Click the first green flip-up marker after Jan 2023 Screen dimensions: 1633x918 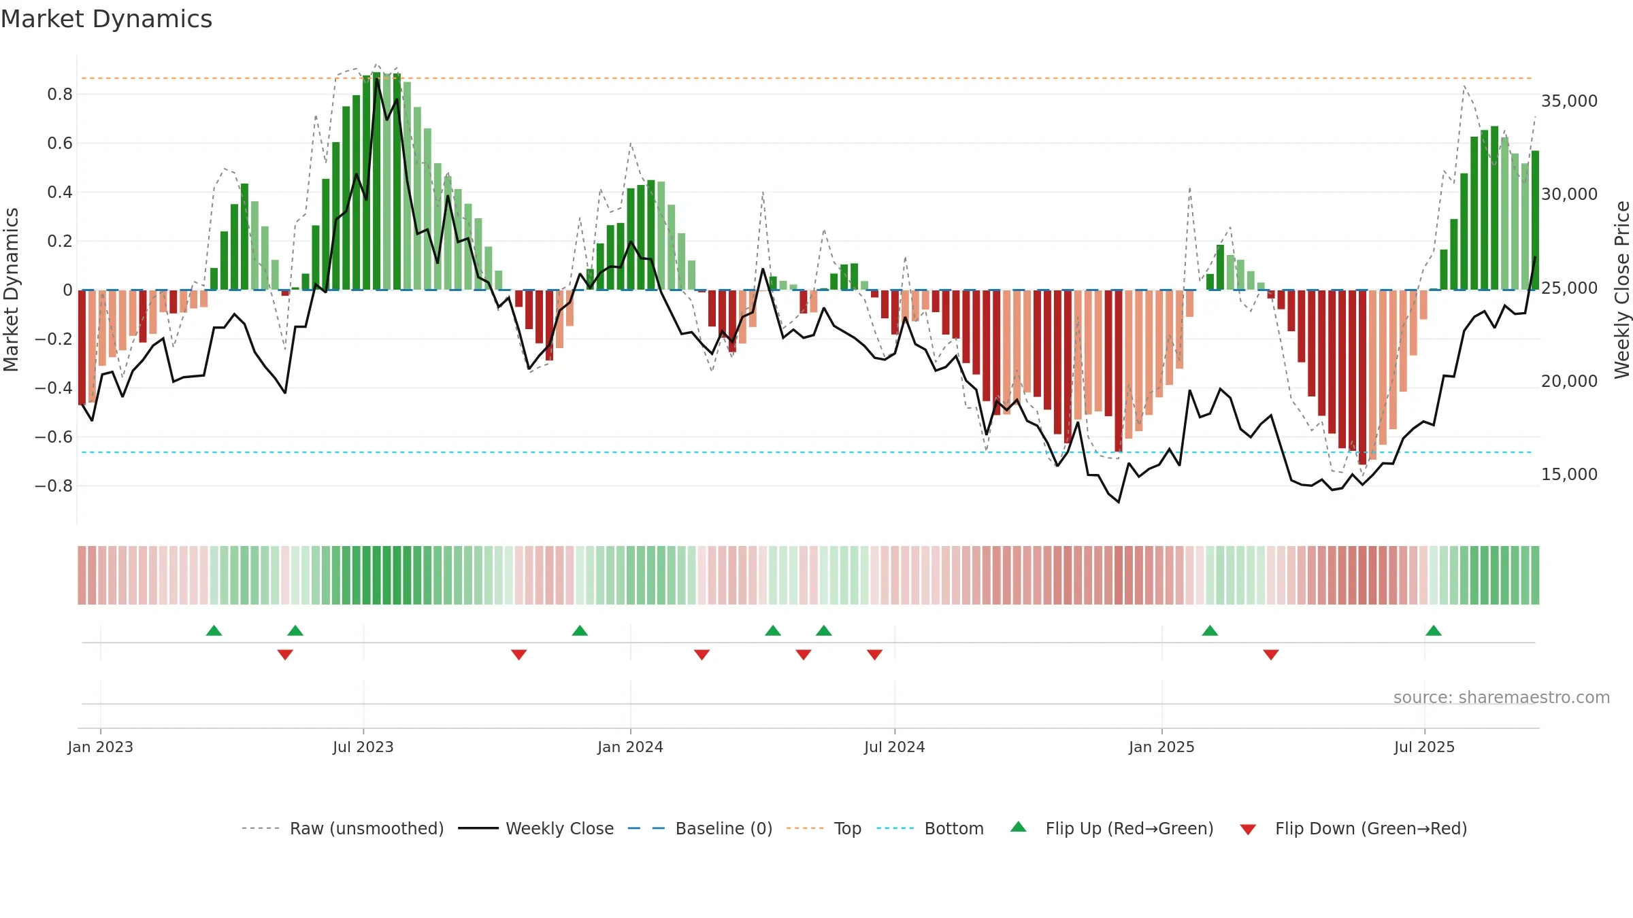click(214, 630)
